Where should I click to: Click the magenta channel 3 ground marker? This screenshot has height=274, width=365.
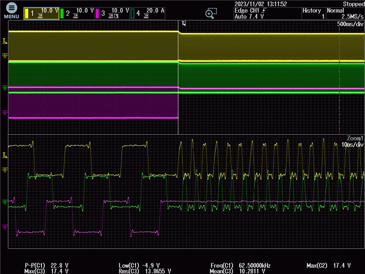(x=5, y=113)
